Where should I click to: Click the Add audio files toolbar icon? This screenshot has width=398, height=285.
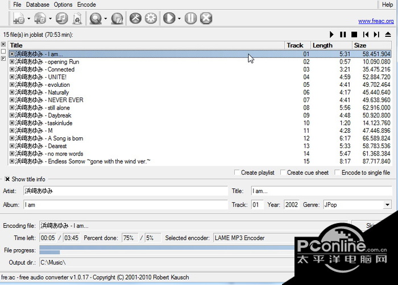(x=19, y=19)
